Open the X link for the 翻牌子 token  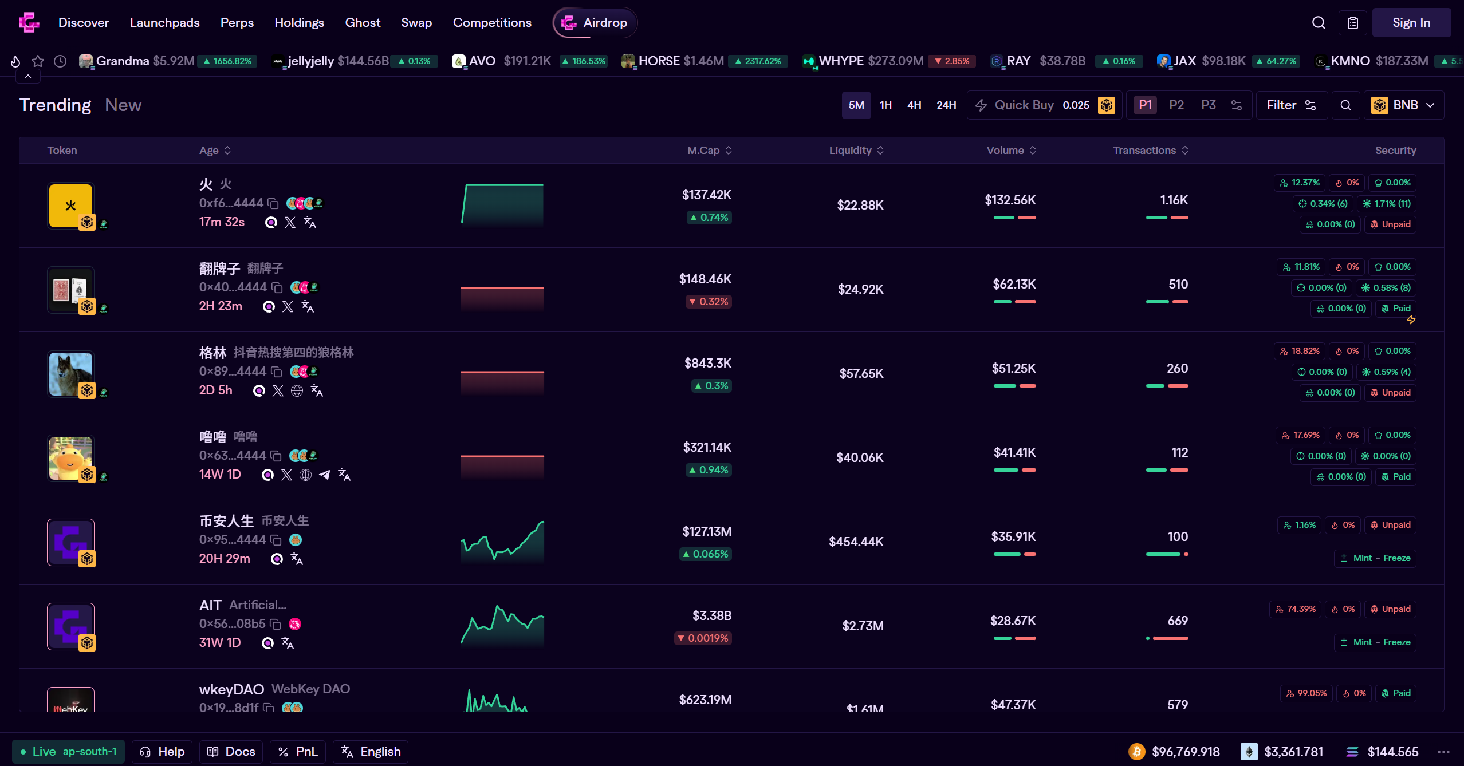[x=288, y=307]
